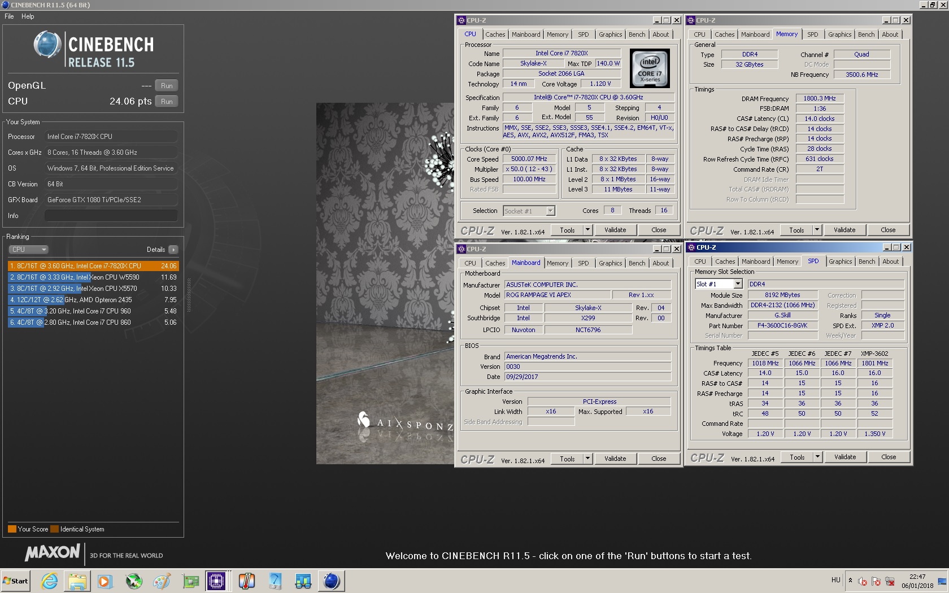949x593 pixels.
Task: Click the brown Identical System legend swatch
Action: [x=54, y=529]
